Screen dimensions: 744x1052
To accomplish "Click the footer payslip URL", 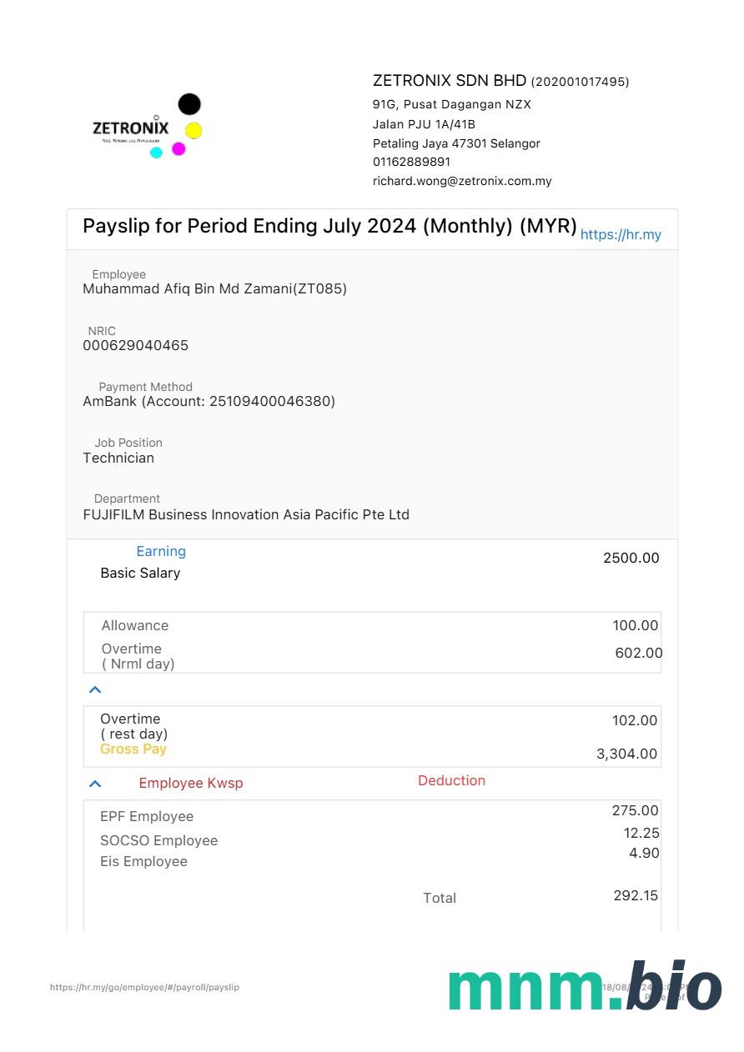I will (144, 987).
